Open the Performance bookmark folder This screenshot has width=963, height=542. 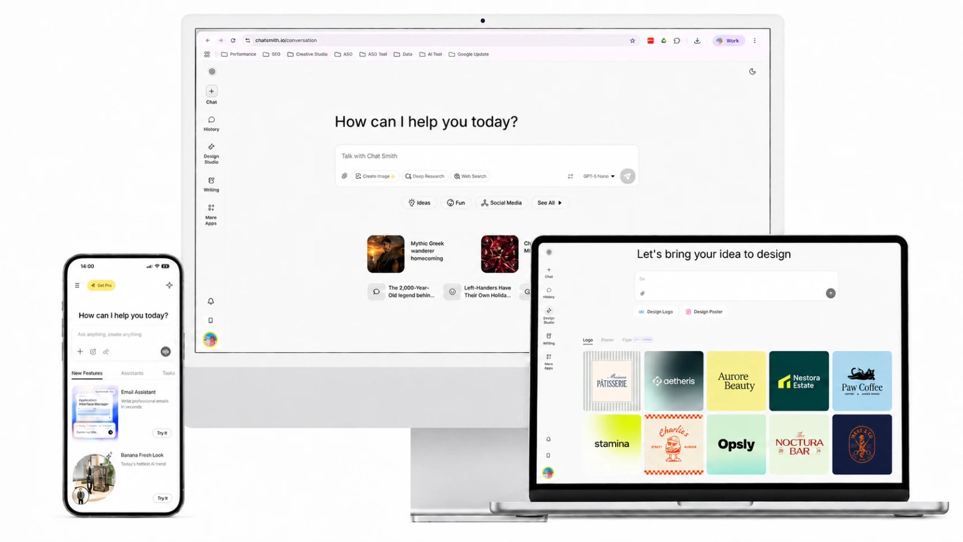click(239, 54)
